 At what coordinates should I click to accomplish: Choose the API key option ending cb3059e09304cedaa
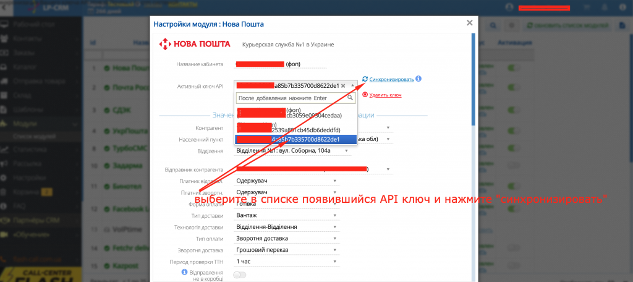coord(295,113)
